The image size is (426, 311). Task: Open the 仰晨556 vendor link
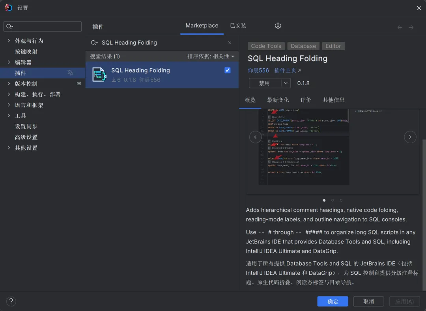pyautogui.click(x=258, y=70)
